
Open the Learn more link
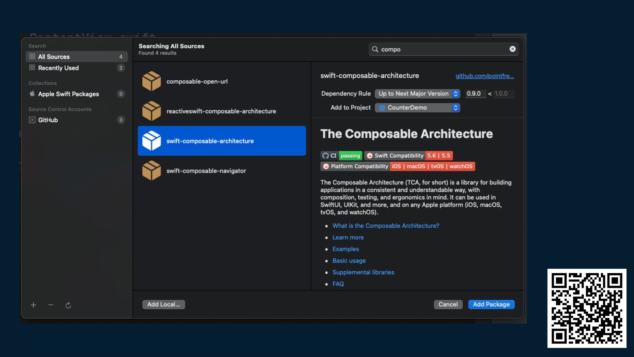(348, 237)
